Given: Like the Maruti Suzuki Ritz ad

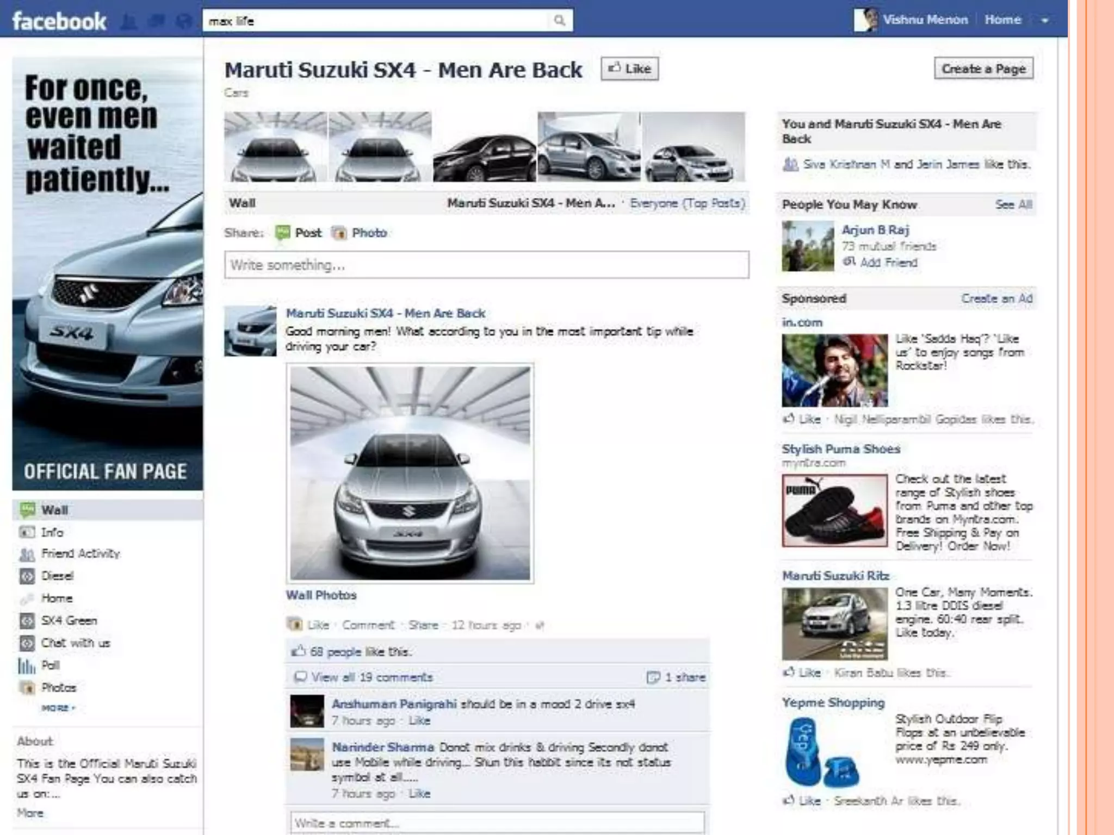Looking at the screenshot, I should [x=808, y=673].
